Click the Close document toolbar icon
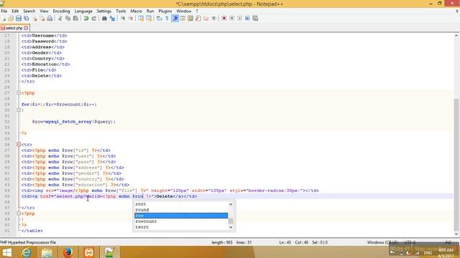This screenshot has height=258, width=460. point(34,19)
